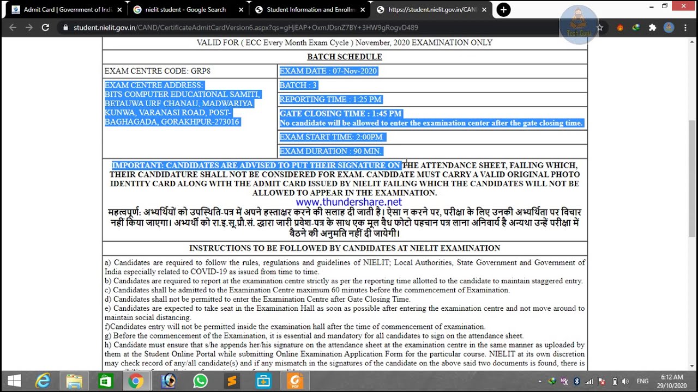
Task: Click the scrollbar down arrow
Action: (x=693, y=366)
